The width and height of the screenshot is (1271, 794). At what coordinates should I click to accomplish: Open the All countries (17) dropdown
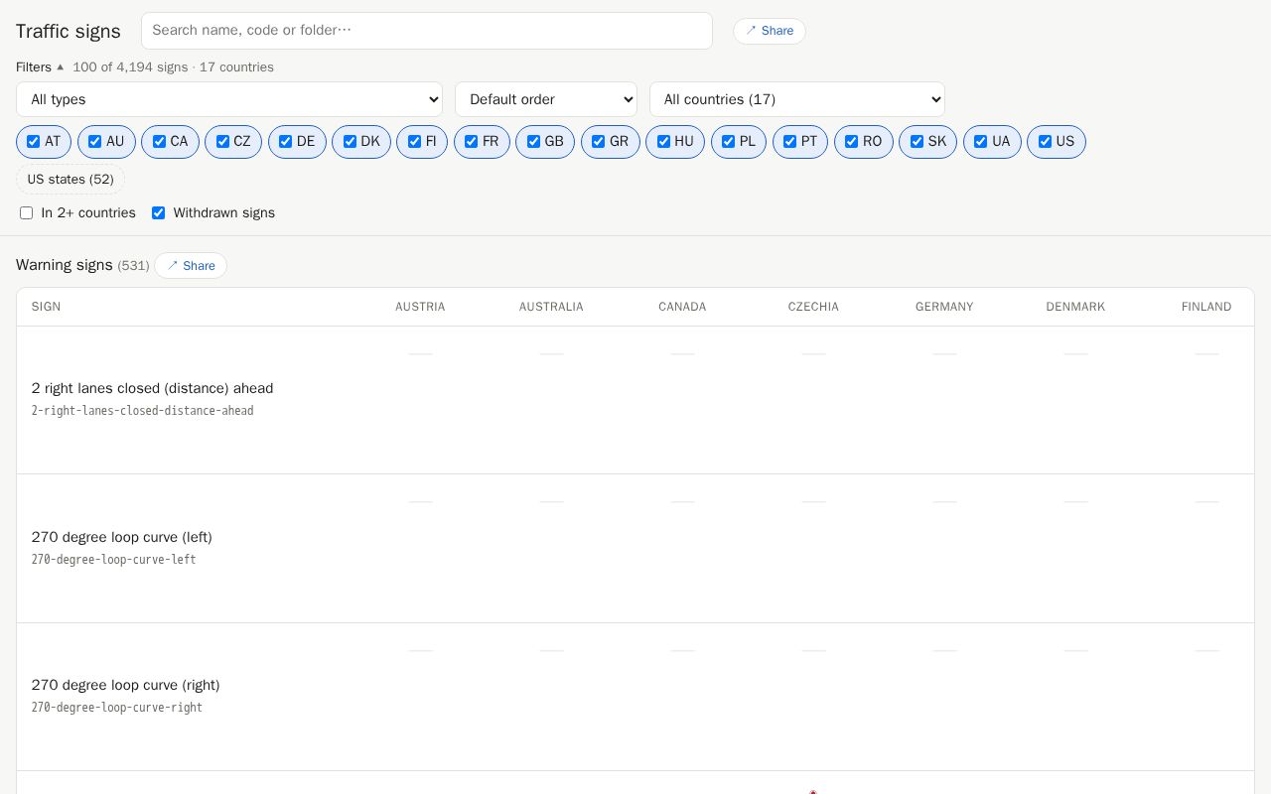(x=797, y=99)
